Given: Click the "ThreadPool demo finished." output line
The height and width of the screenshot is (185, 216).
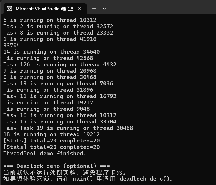Looking at the screenshot, I should tap(45, 153).
